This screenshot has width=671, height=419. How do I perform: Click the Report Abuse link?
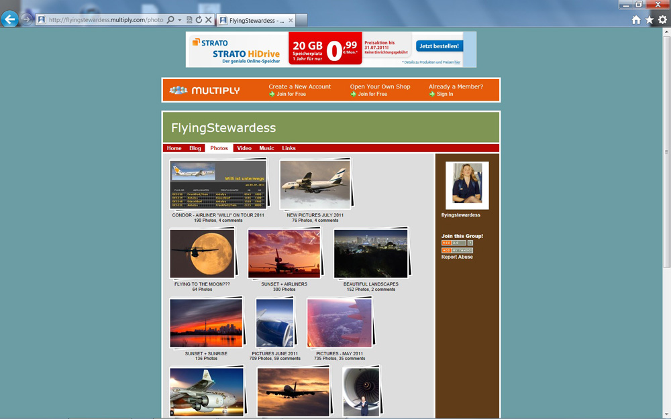(x=457, y=257)
